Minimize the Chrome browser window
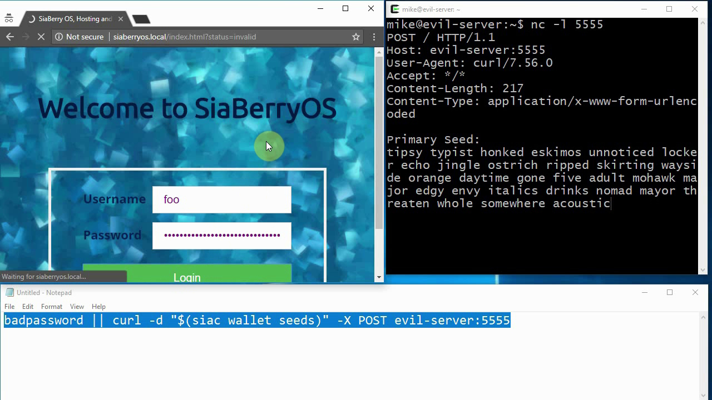This screenshot has width=712, height=400. [321, 8]
